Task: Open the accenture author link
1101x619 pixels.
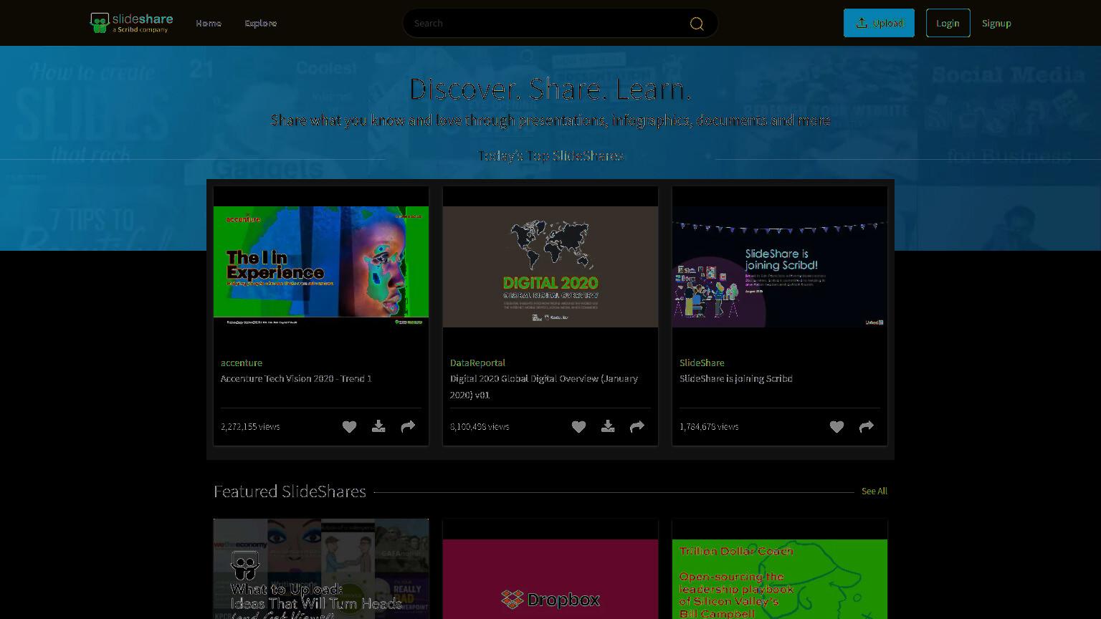Action: tap(242, 363)
